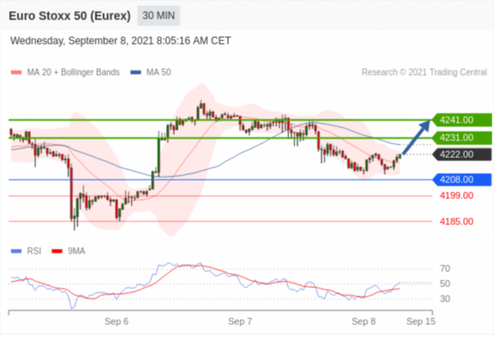Toggle the MA 20 + Bollinger Bands legend label

[x=73, y=72]
